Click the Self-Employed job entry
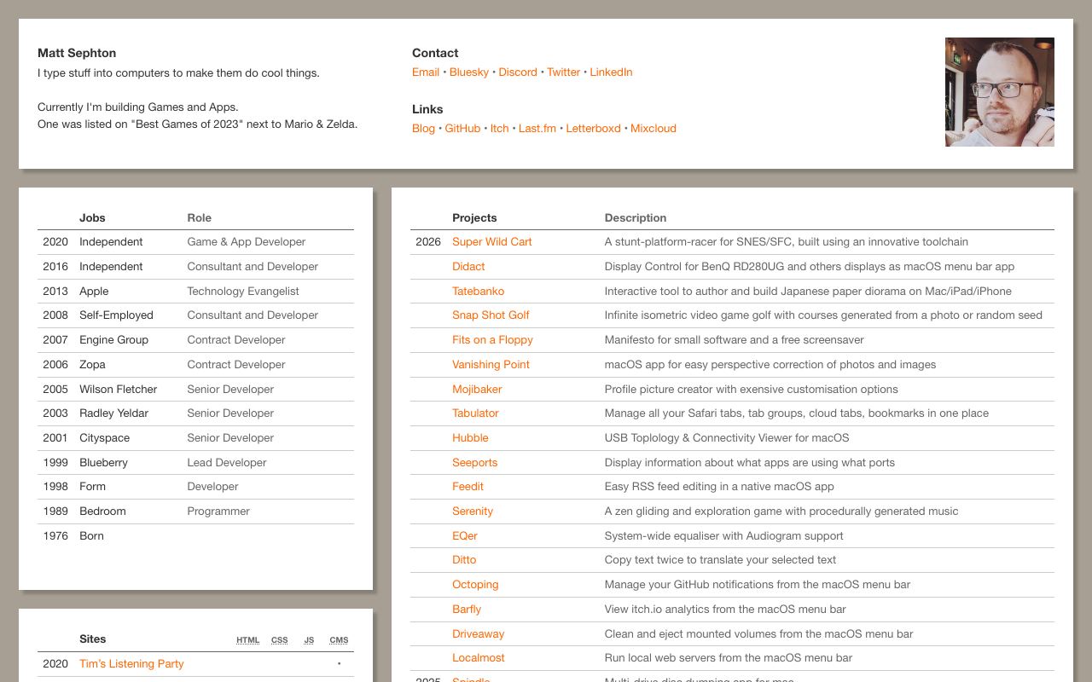This screenshot has height=682, width=1092. click(116, 315)
